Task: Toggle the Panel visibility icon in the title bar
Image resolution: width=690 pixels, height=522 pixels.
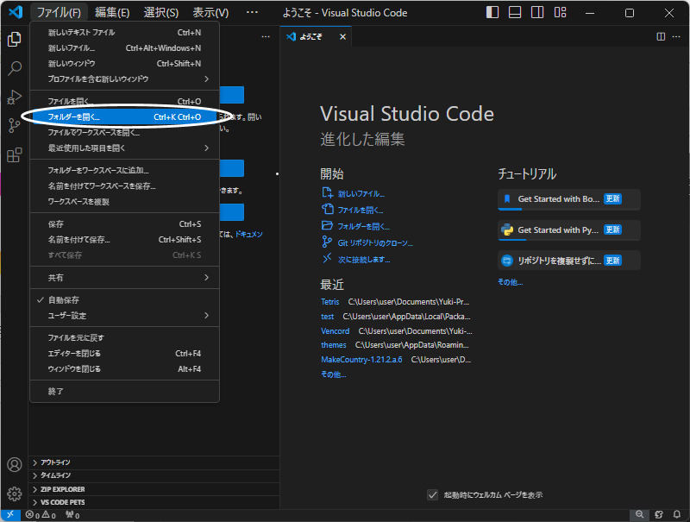Action: click(516, 12)
